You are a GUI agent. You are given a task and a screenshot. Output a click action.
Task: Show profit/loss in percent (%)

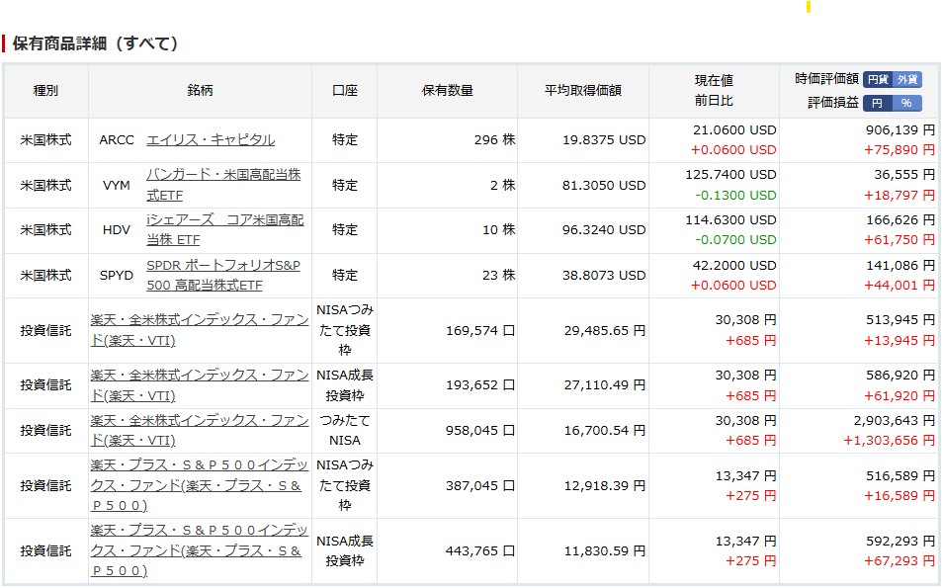coord(907,104)
